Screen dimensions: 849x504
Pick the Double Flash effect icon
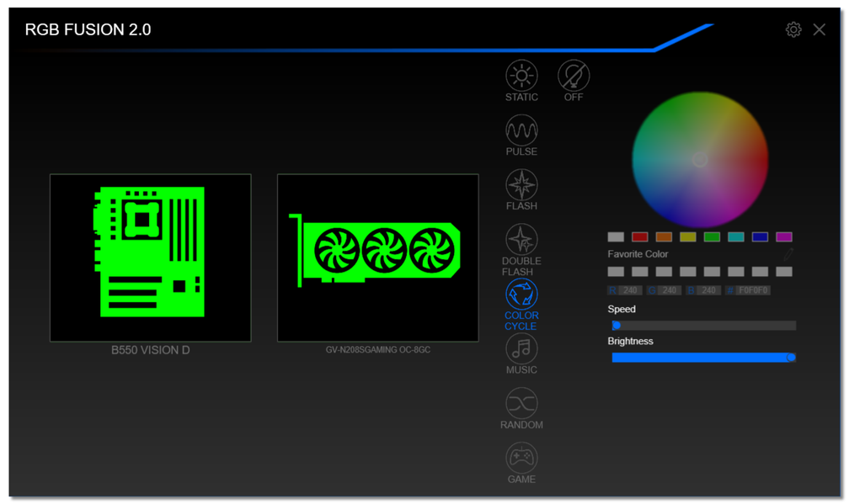click(521, 239)
